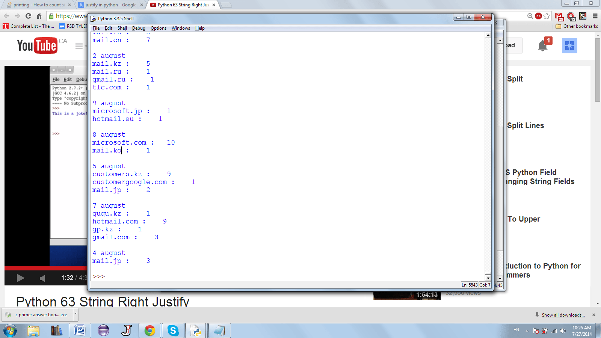
Task: Open the 'Complete List - The' bookmark
Action: point(29,26)
